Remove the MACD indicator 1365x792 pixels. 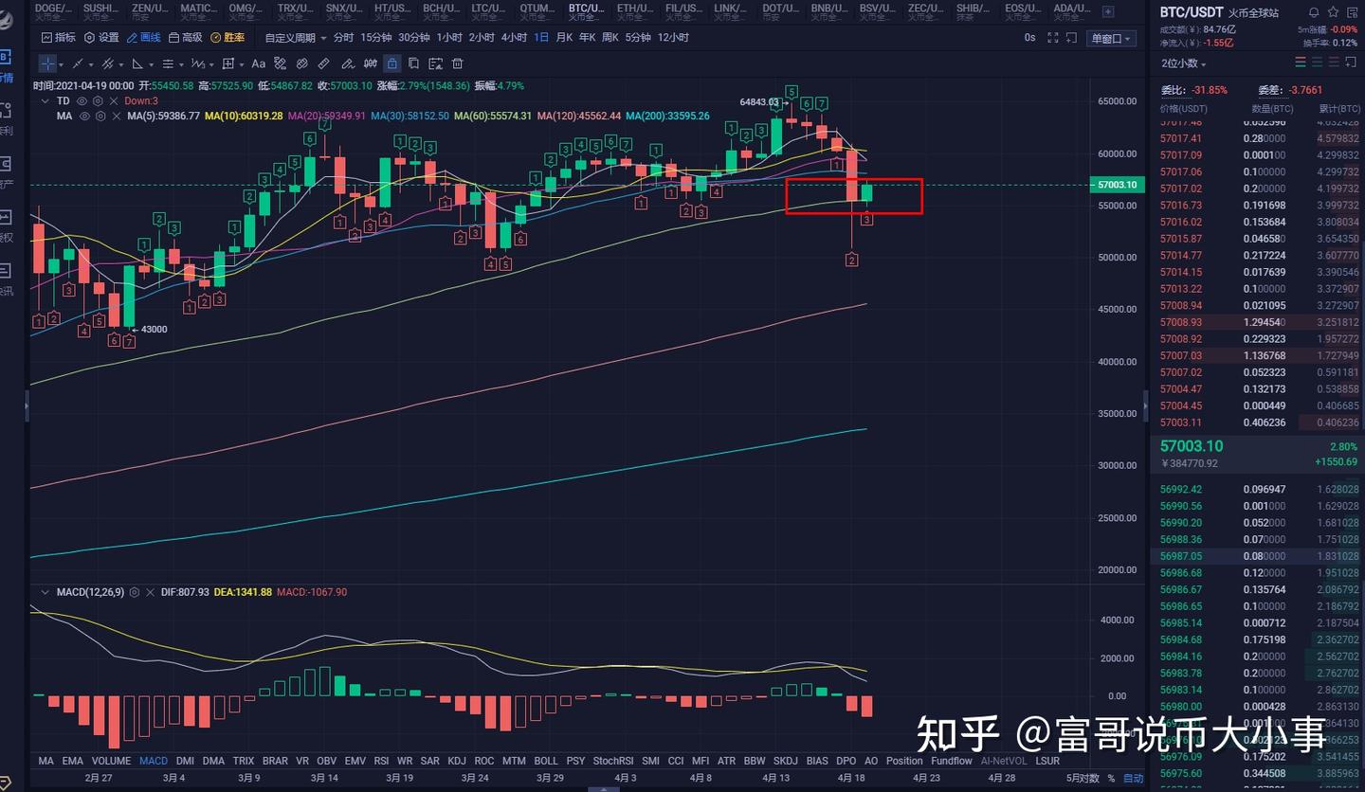[150, 592]
